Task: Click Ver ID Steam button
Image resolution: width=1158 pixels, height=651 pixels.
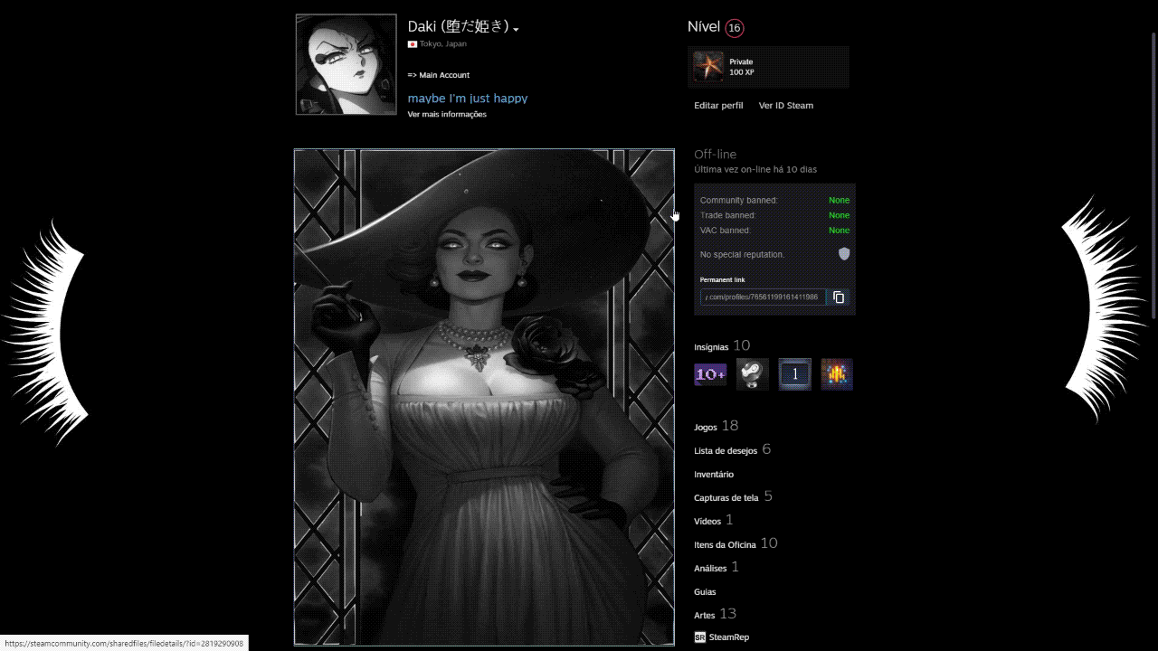Action: click(x=785, y=106)
